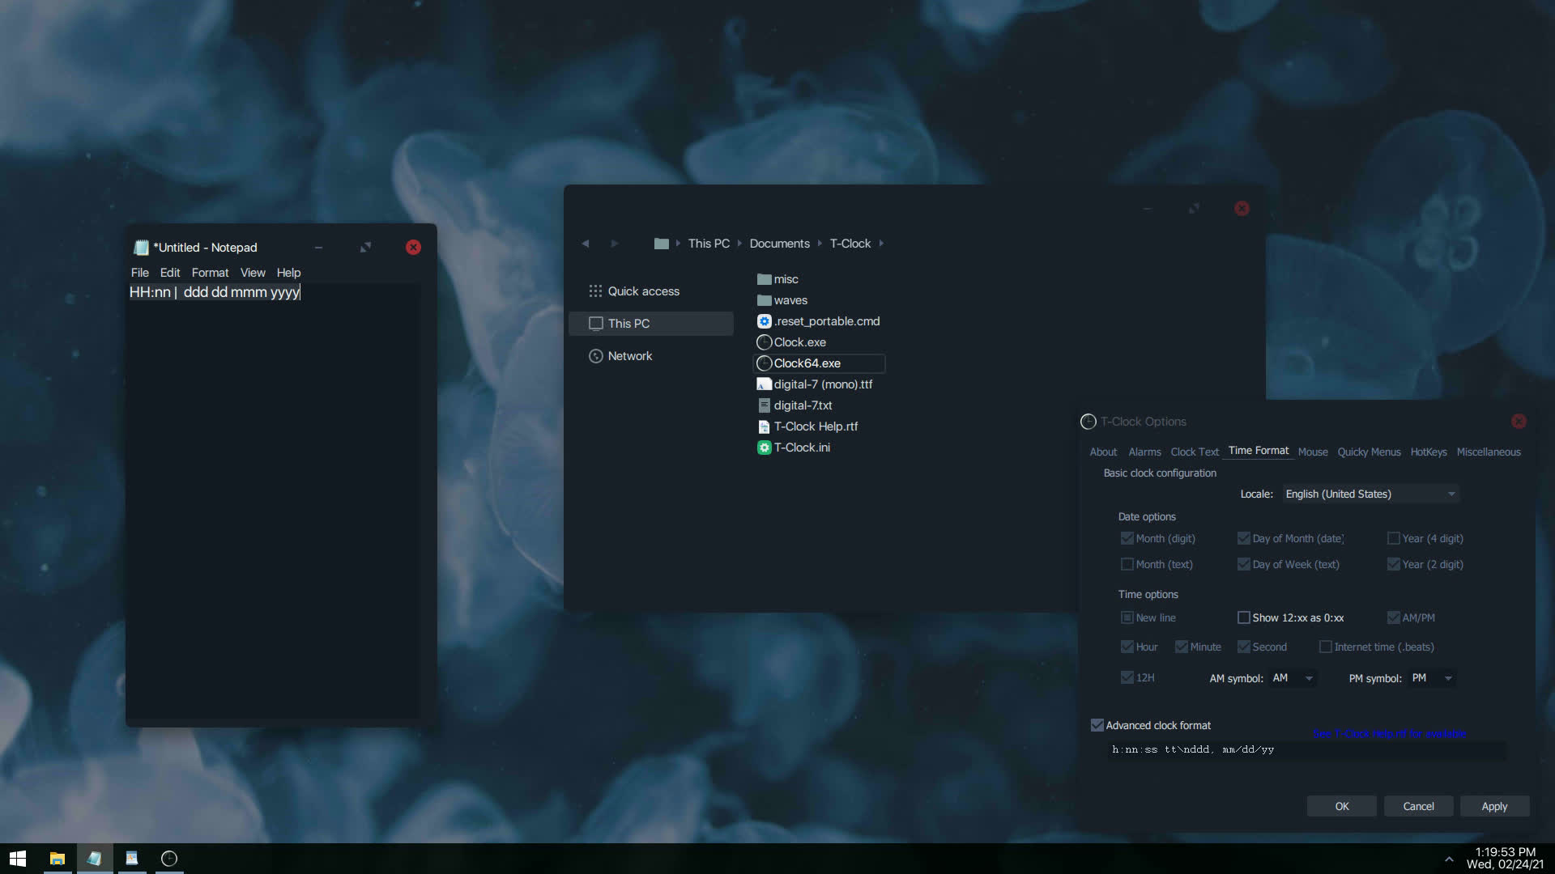
Task: Click the See T-Clock Help.rtf link
Action: coord(1388,734)
